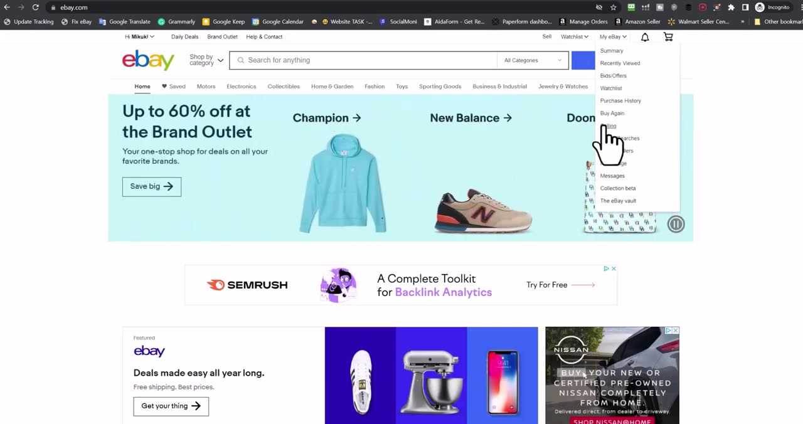
Task: Open the Daily Deals link
Action: point(184,37)
